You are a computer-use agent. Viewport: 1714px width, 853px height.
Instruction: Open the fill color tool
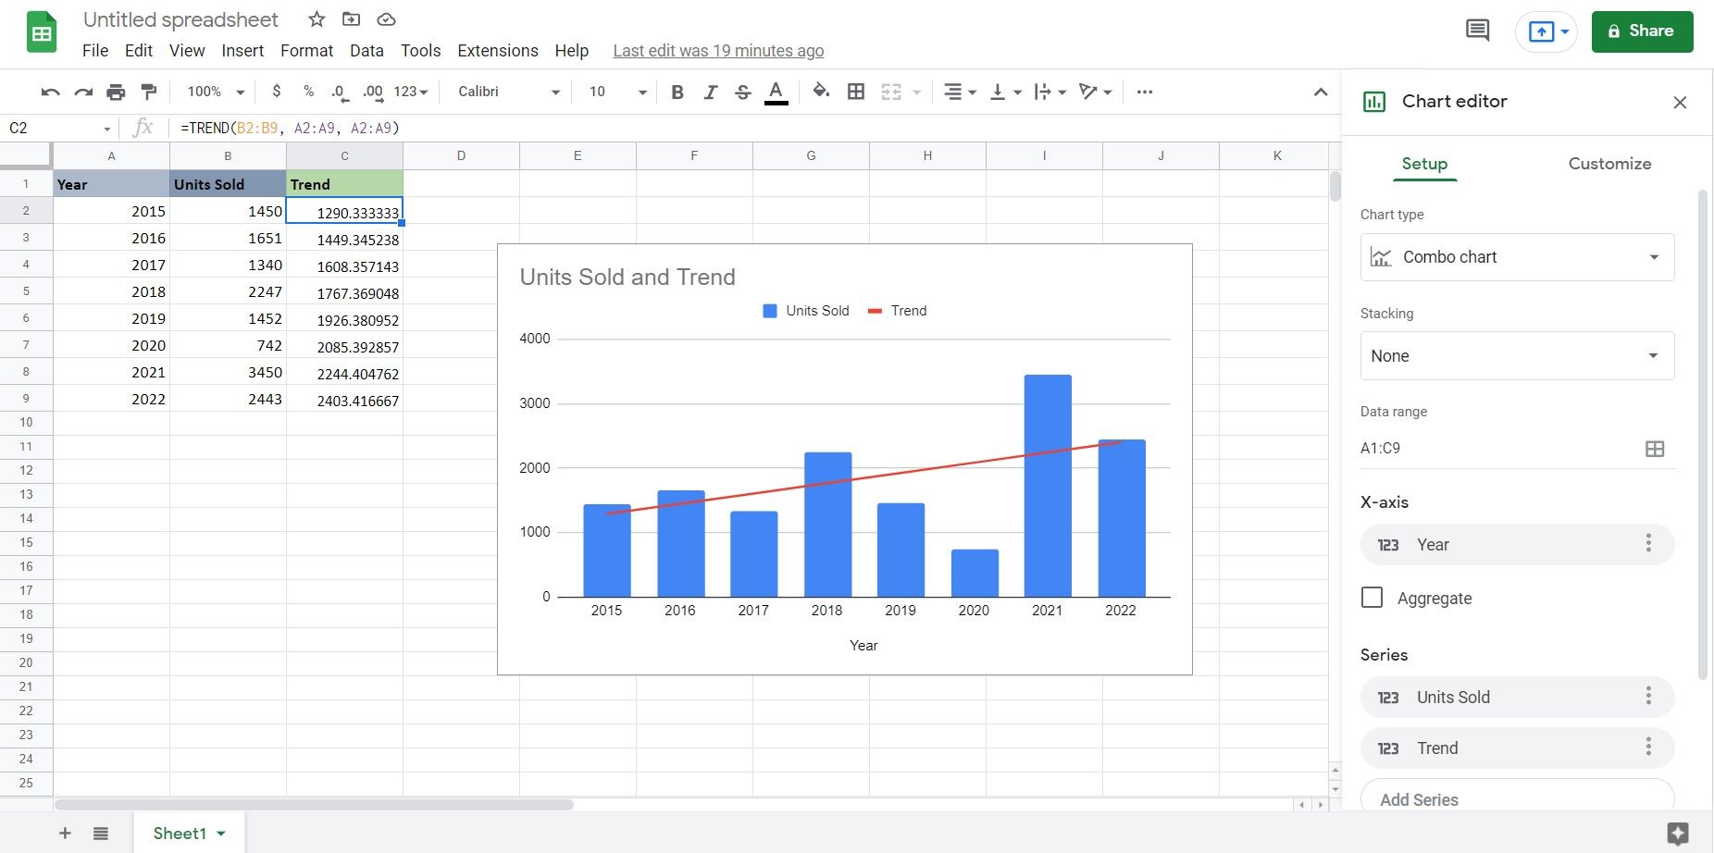(x=820, y=92)
